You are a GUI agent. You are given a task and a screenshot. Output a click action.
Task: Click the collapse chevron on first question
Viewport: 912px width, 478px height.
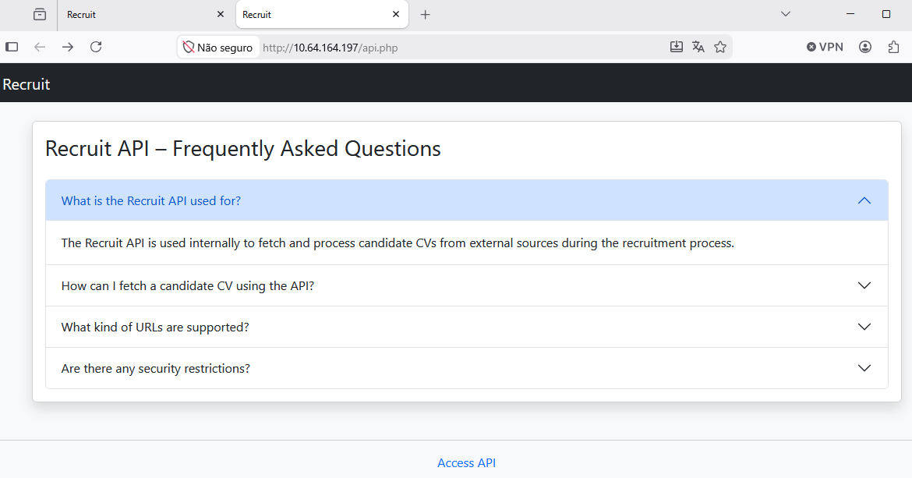864,200
